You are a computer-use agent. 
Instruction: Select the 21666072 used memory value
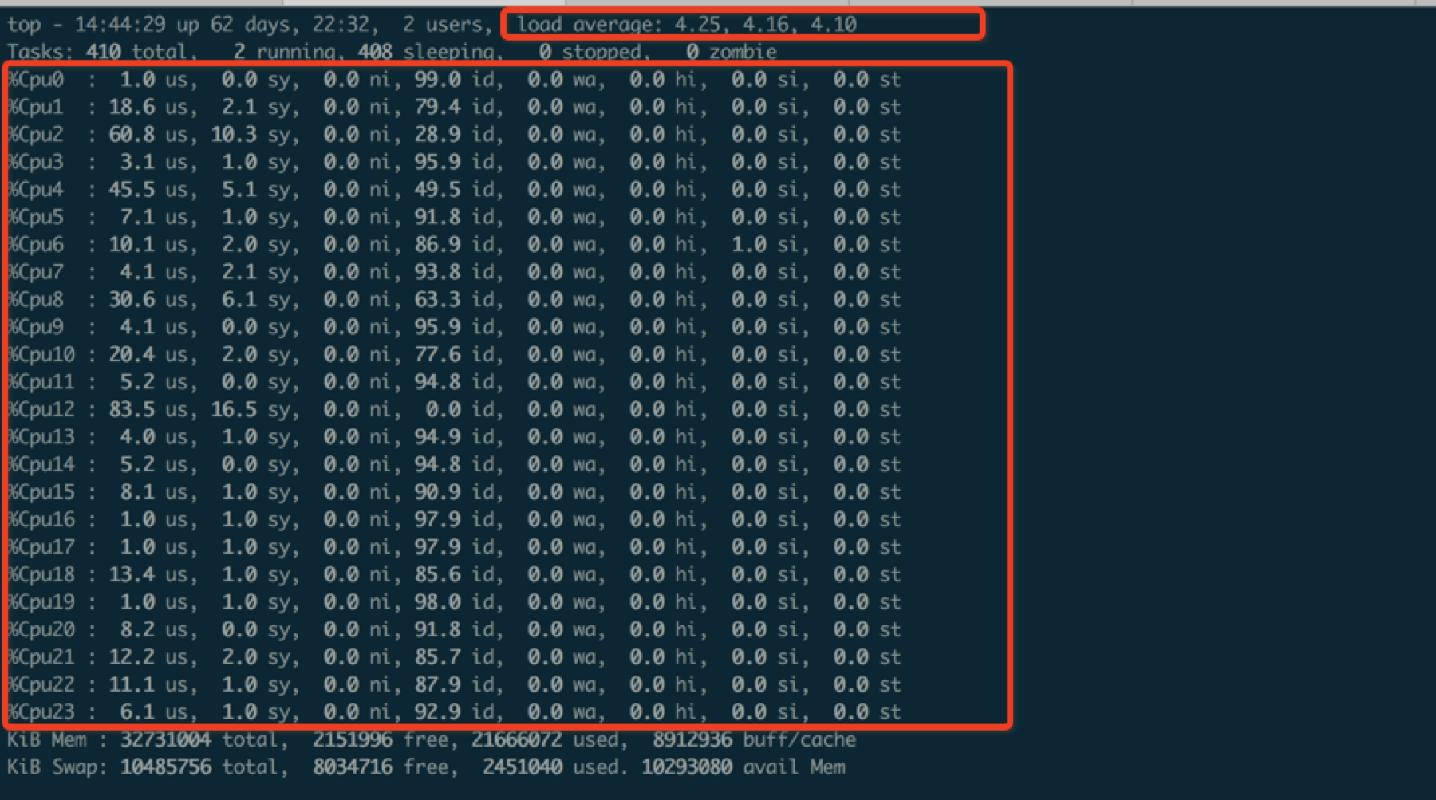click(x=516, y=740)
